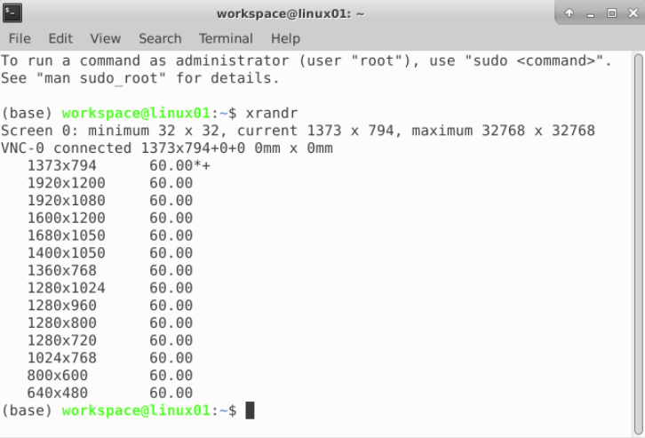
Task: Click the window title workspace@linux01
Action: (278, 13)
